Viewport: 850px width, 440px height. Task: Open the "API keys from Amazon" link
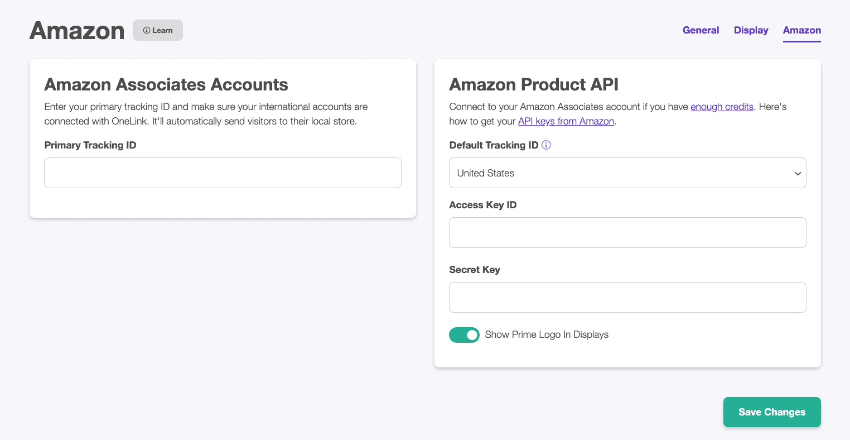pyautogui.click(x=566, y=121)
